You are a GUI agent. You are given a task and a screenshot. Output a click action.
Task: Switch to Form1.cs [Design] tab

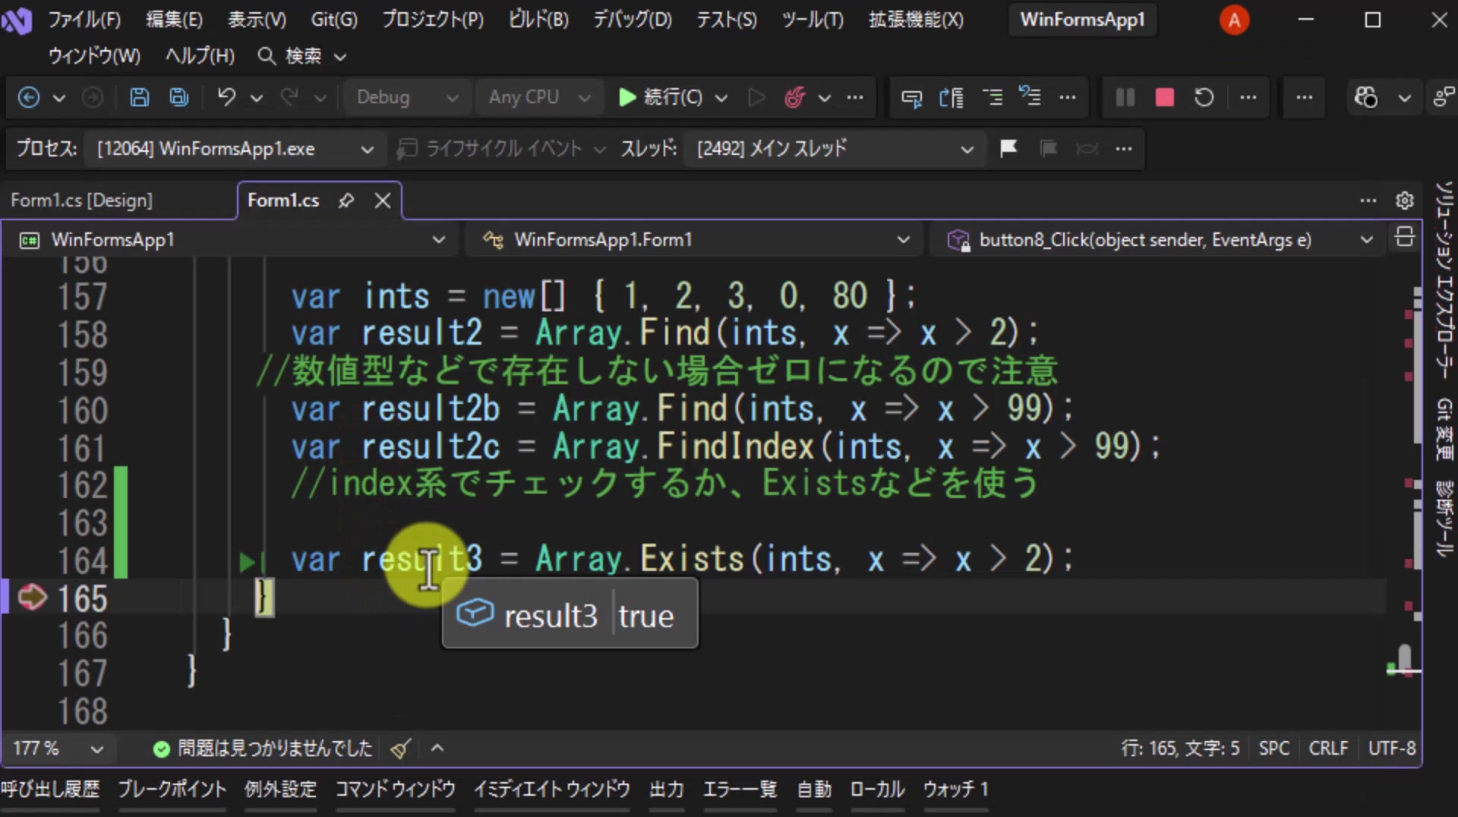(x=82, y=200)
